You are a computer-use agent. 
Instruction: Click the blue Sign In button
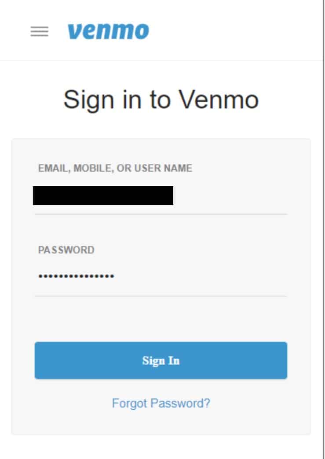161,360
